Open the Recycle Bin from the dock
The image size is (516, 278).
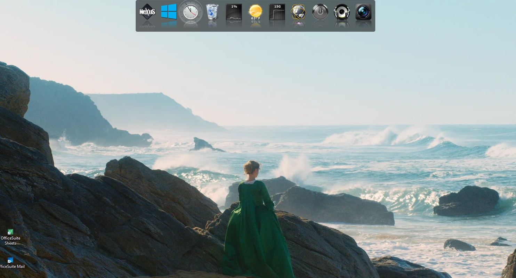pos(212,12)
